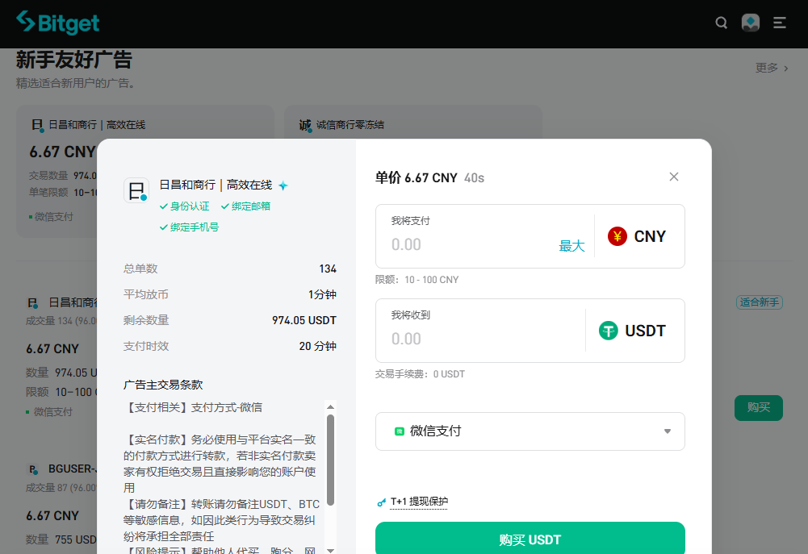Click the CNY yuan currency icon
The height and width of the screenshot is (554, 808).
tap(617, 236)
